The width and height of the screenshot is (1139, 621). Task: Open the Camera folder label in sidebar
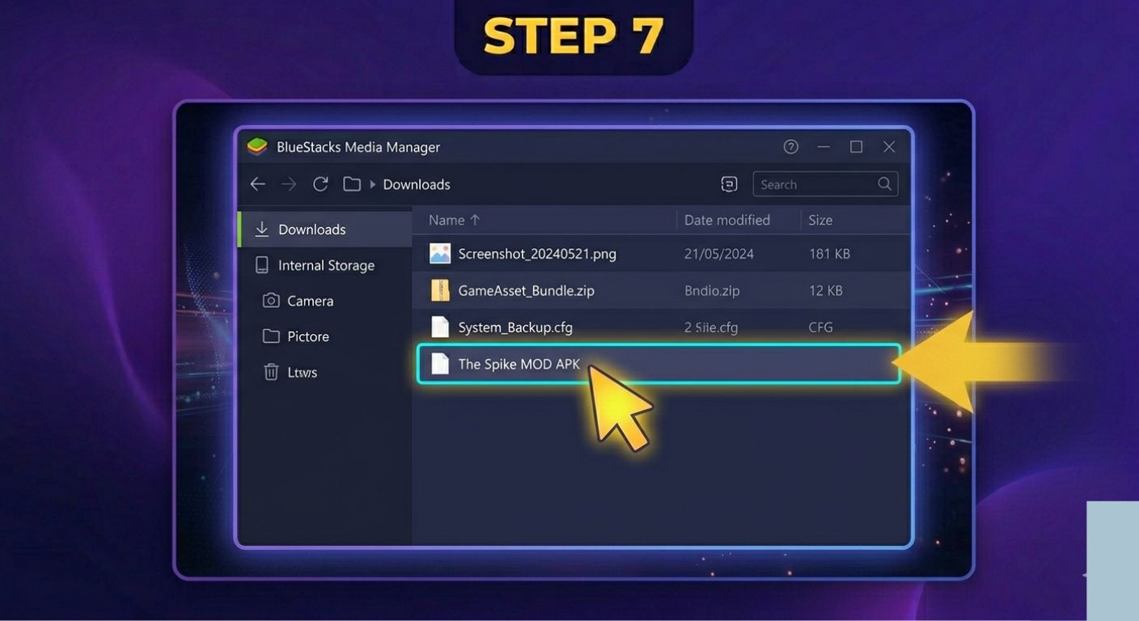[311, 301]
